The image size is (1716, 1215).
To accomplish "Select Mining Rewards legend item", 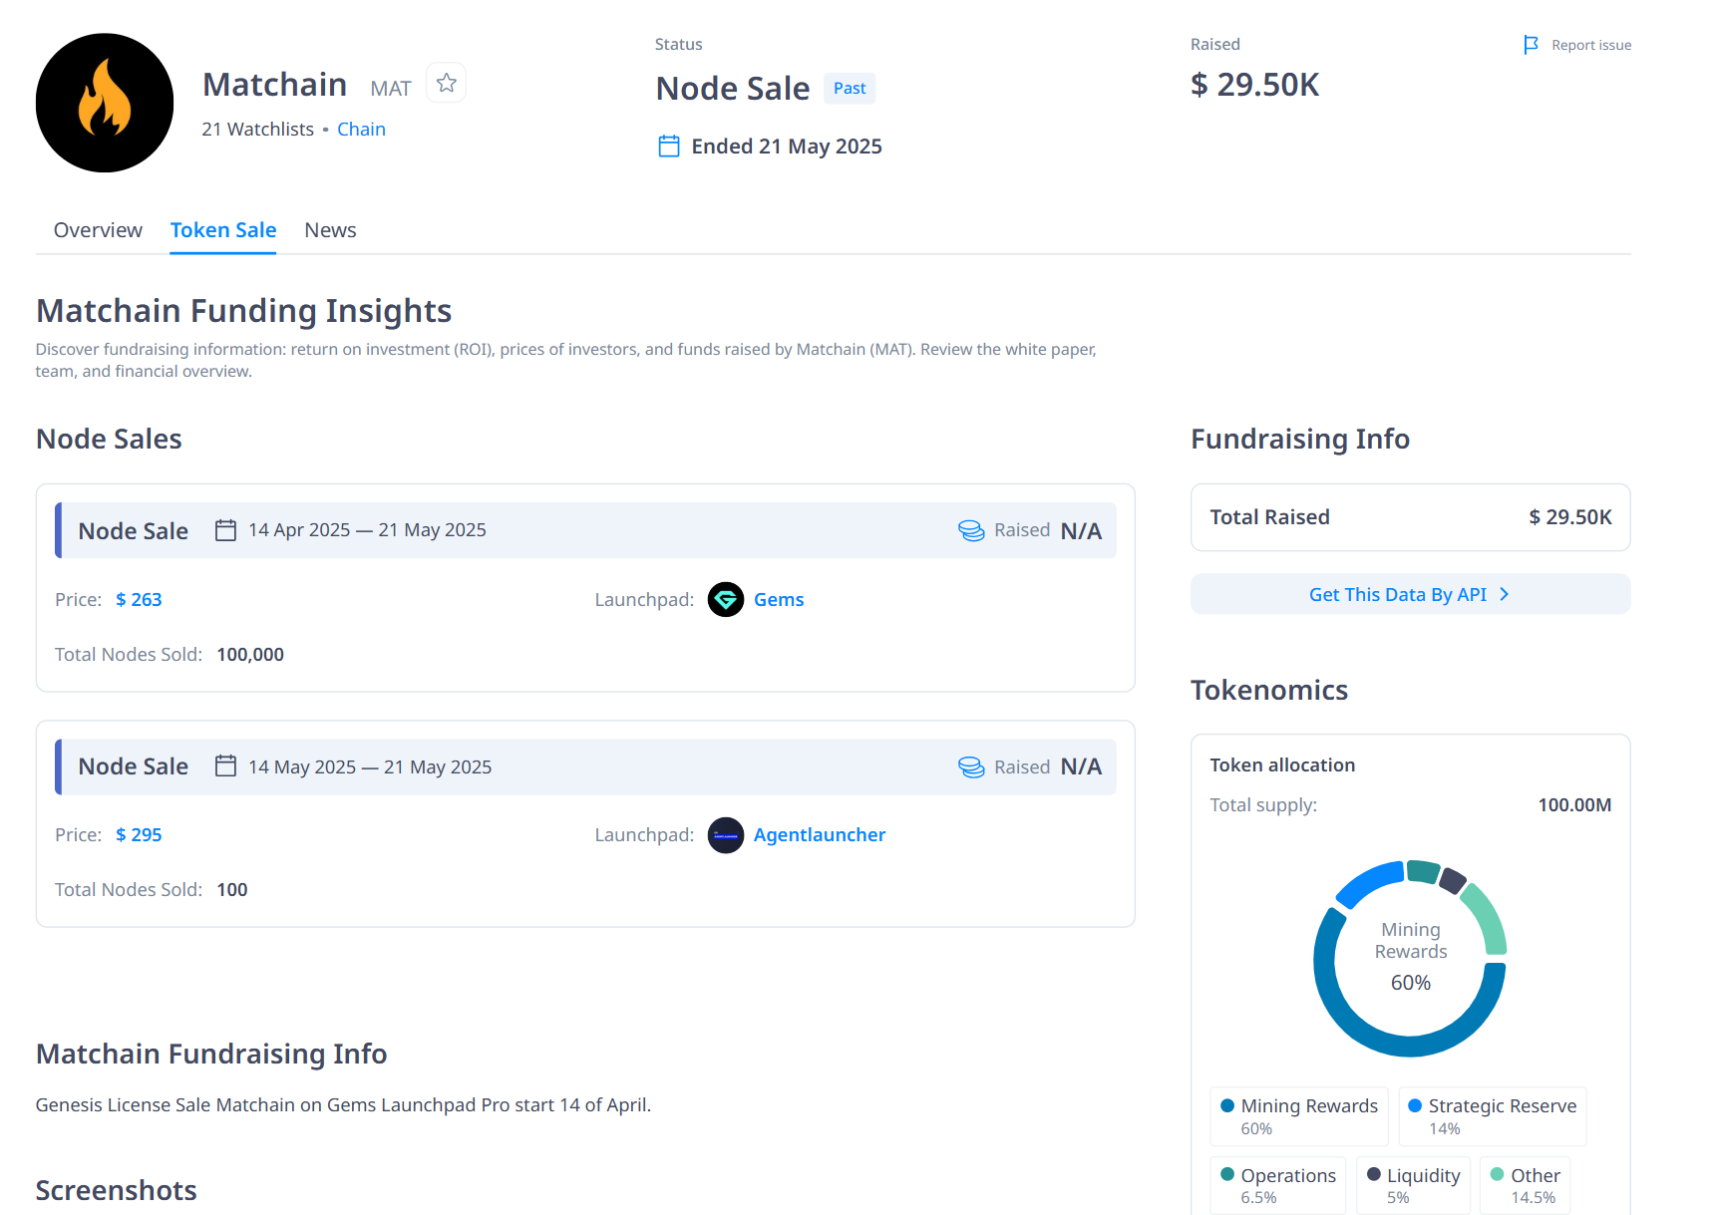I will 1299,1116.
